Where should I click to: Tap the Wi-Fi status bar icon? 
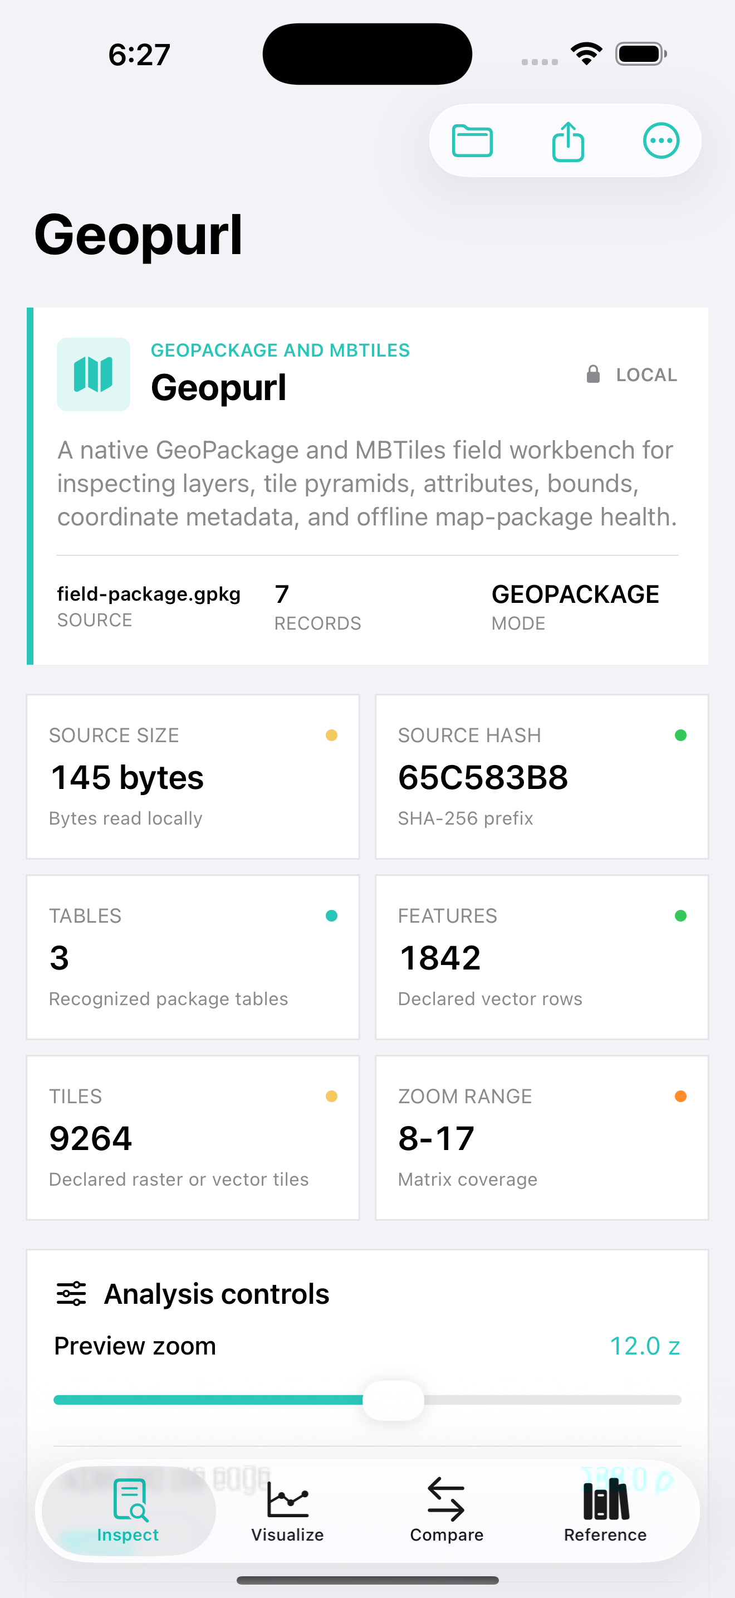pos(587,54)
